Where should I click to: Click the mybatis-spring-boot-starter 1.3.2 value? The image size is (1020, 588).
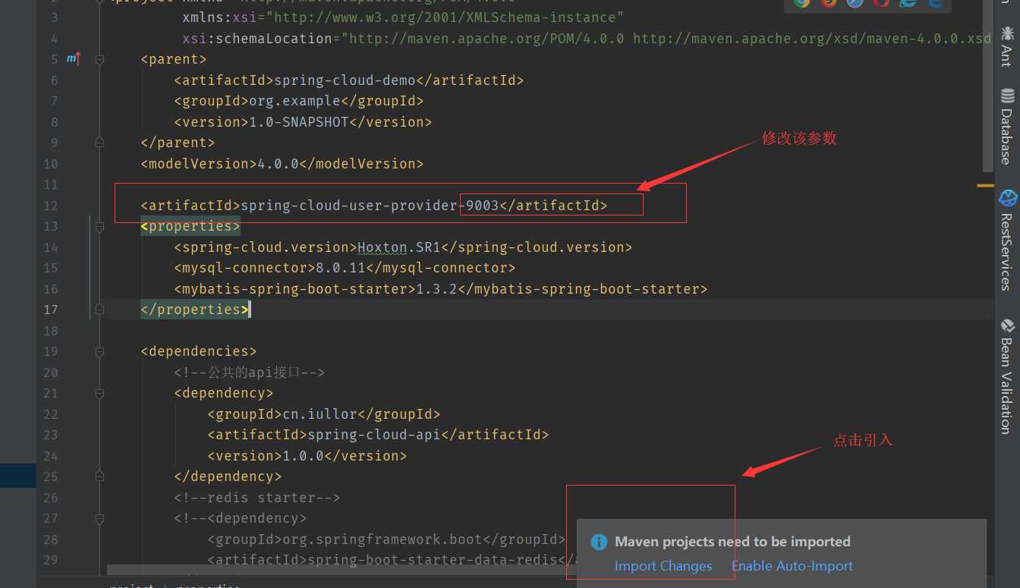click(436, 289)
